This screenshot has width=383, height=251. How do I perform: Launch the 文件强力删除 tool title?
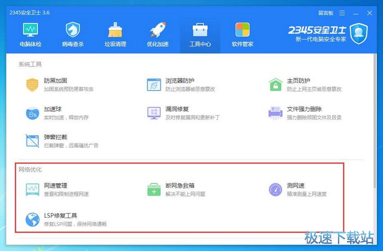tap(304, 109)
